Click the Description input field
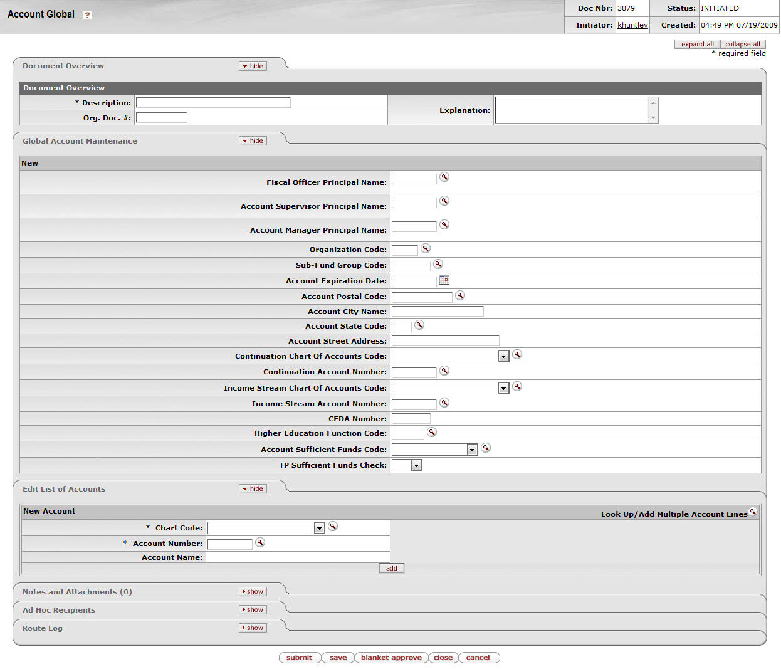Image resolution: width=781 pixels, height=669 pixels. tap(213, 103)
